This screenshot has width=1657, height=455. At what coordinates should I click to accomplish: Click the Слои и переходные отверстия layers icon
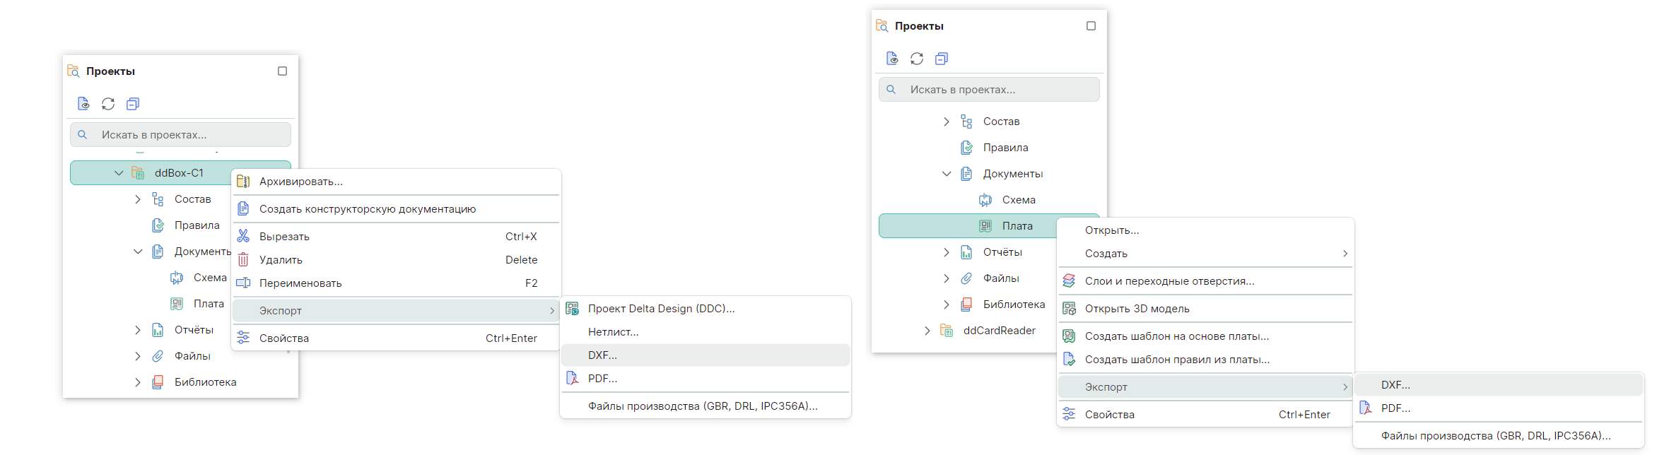click(x=1069, y=281)
